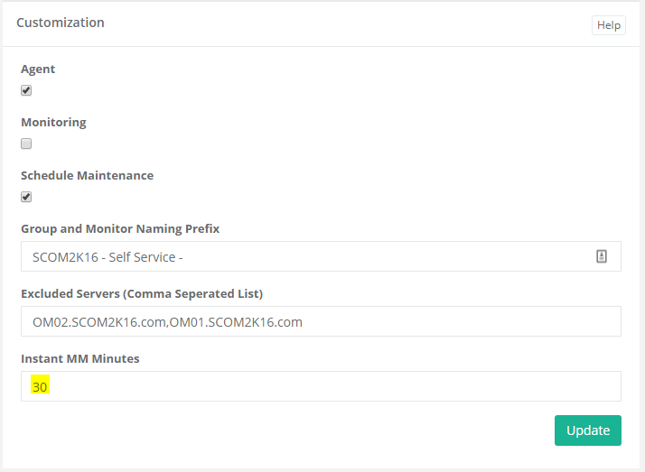Click the Customization panel heading
Image resolution: width=645 pixels, height=472 pixels.
[61, 23]
